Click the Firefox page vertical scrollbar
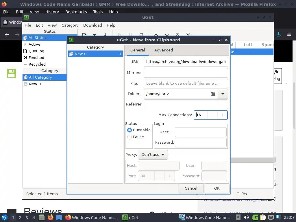 (294, 106)
